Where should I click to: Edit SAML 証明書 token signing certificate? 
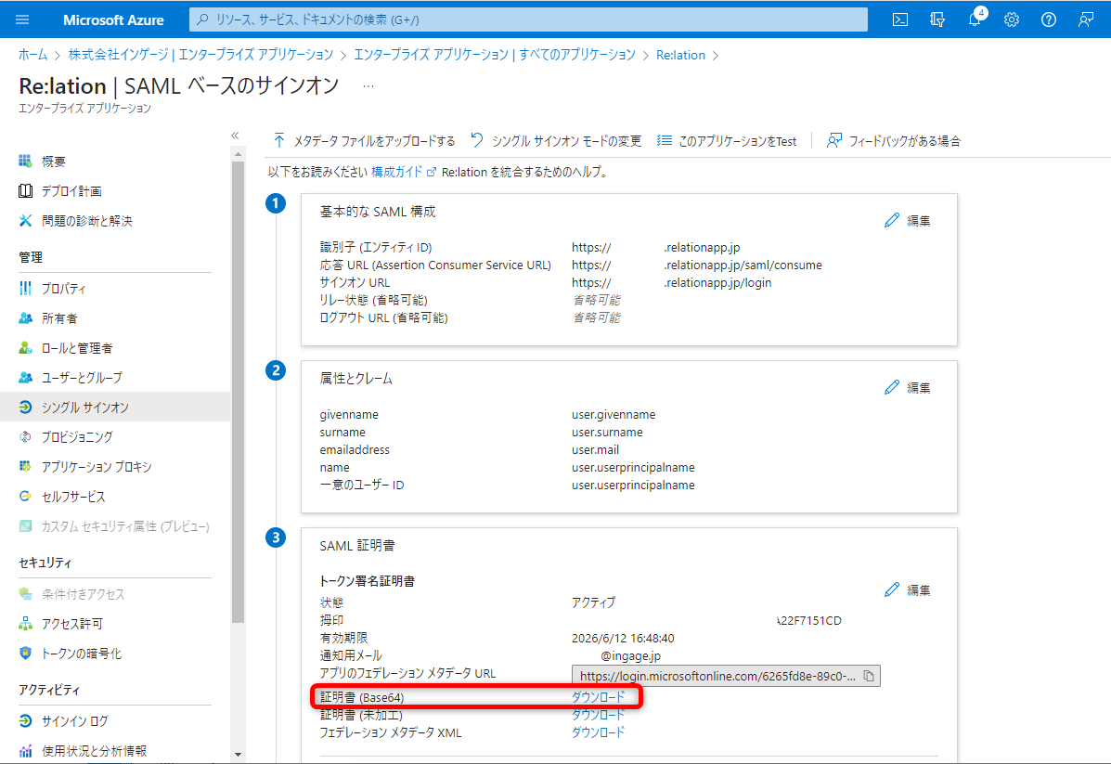pyautogui.click(x=908, y=590)
